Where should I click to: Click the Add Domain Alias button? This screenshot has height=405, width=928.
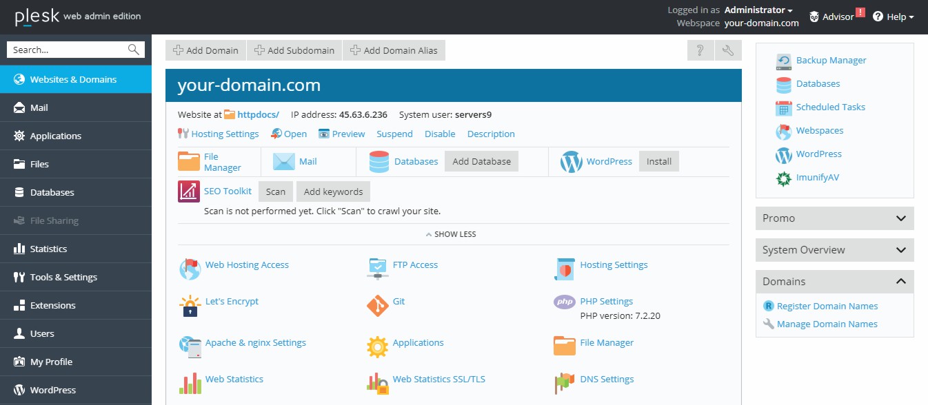(x=394, y=50)
